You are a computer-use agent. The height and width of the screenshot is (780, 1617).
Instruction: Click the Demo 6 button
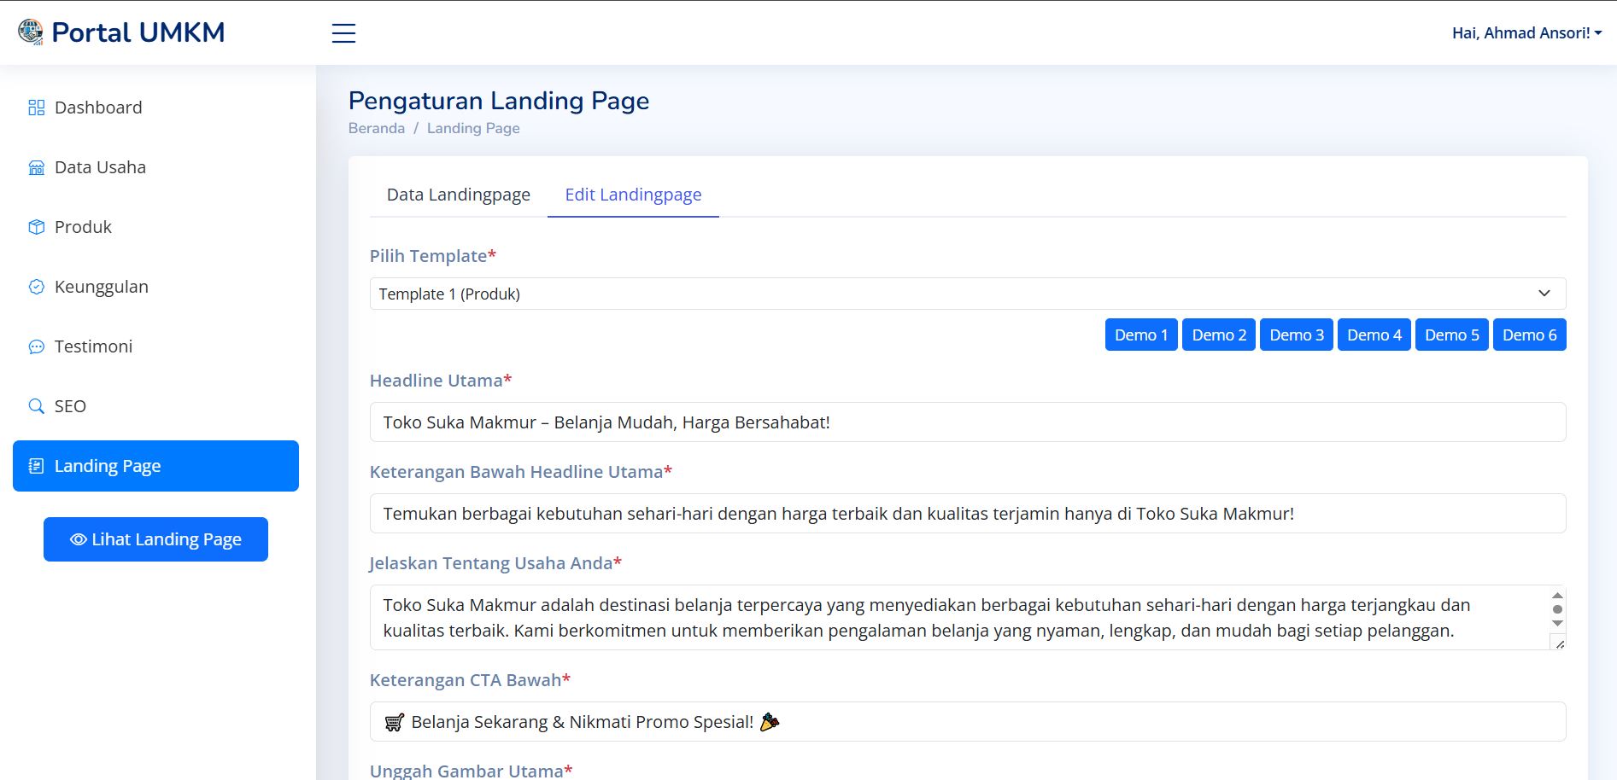coord(1529,335)
